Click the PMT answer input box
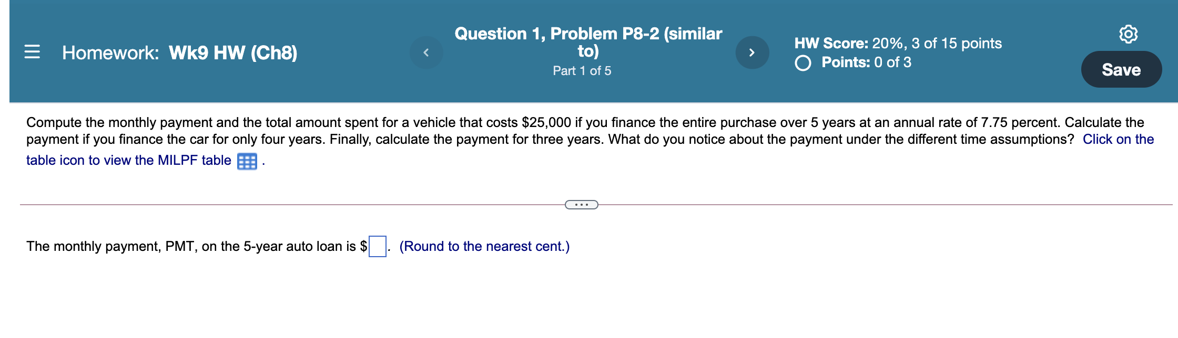Screen dimensions: 1178x338 coord(377,245)
